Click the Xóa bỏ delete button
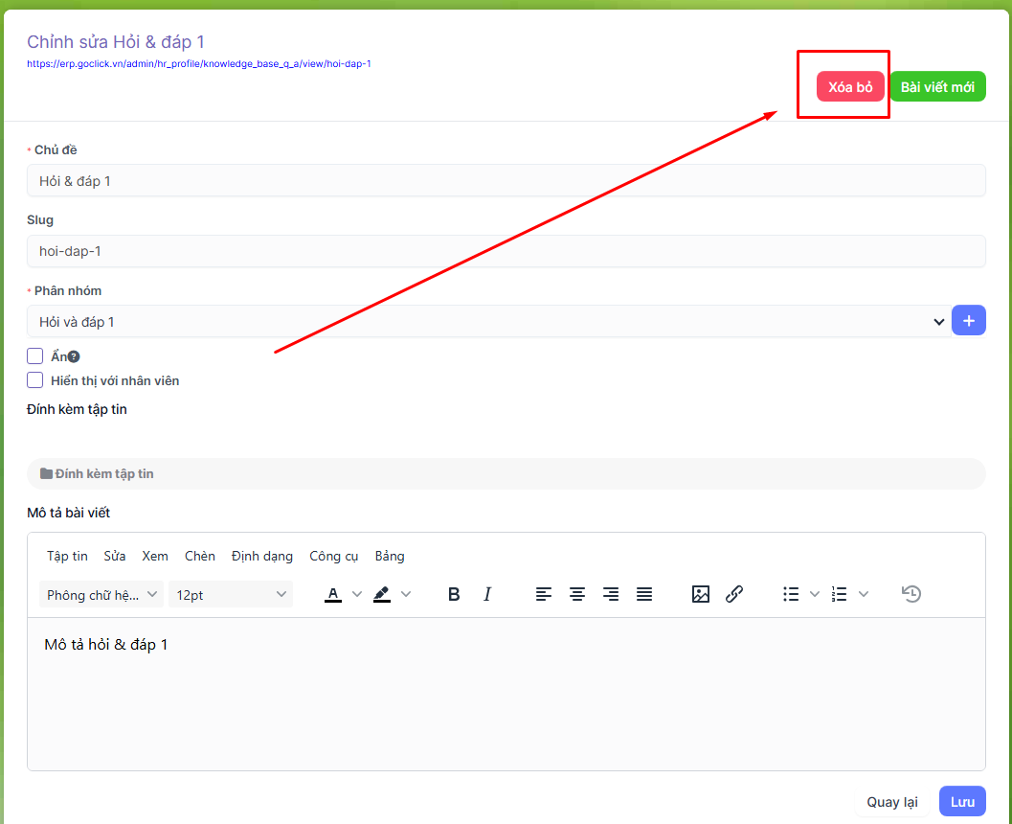 pyautogui.click(x=850, y=86)
